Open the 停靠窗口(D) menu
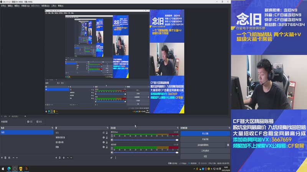307x172 pixels. click(25, 6)
